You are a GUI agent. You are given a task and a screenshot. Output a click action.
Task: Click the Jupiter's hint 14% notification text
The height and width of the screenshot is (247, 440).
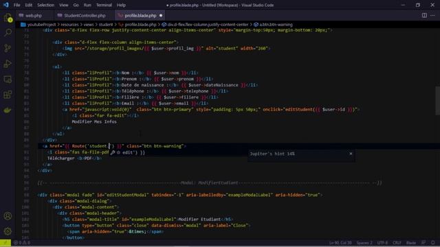(272, 154)
